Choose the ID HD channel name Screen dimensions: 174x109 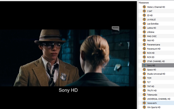(x=150, y=15)
